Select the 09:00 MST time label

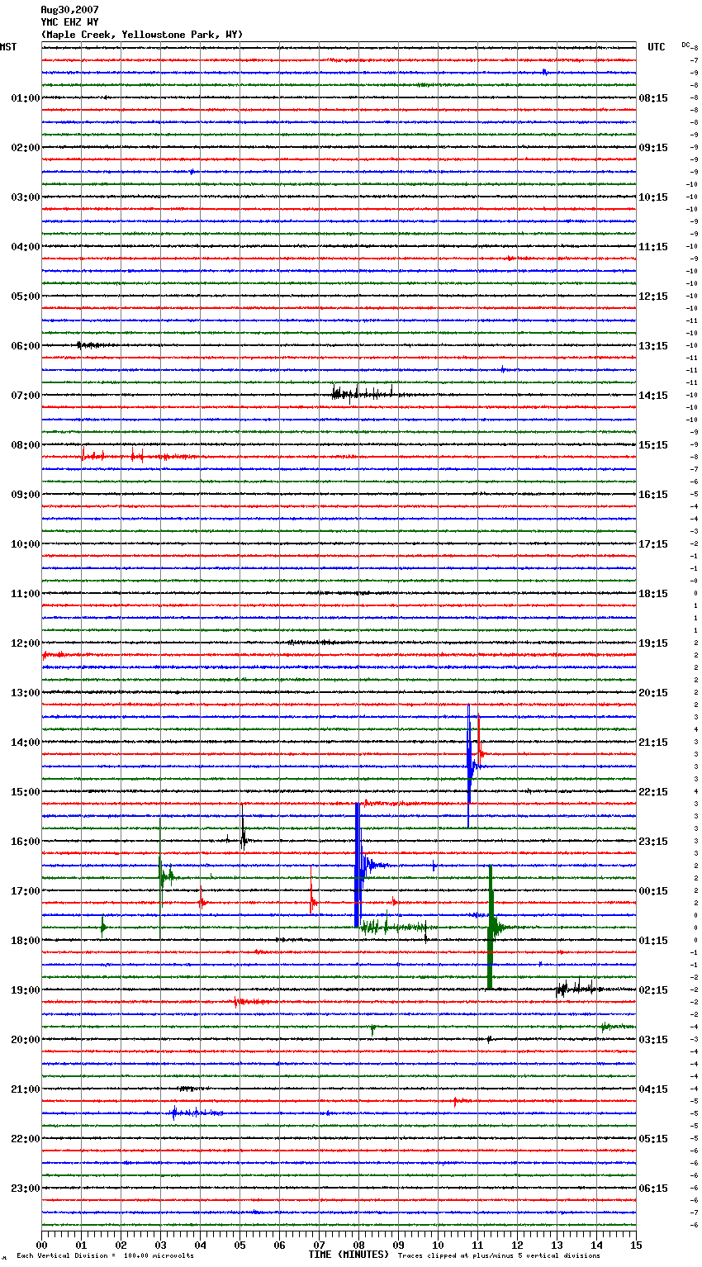pyautogui.click(x=26, y=495)
